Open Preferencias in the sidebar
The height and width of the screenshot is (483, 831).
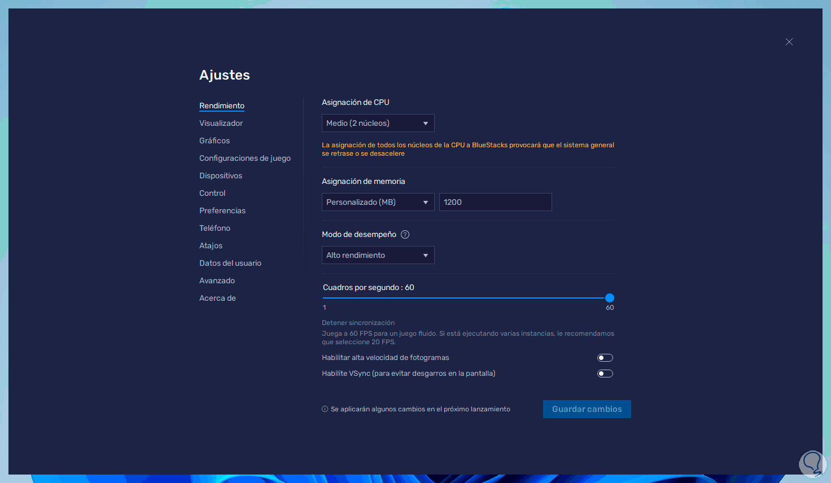tap(222, 210)
